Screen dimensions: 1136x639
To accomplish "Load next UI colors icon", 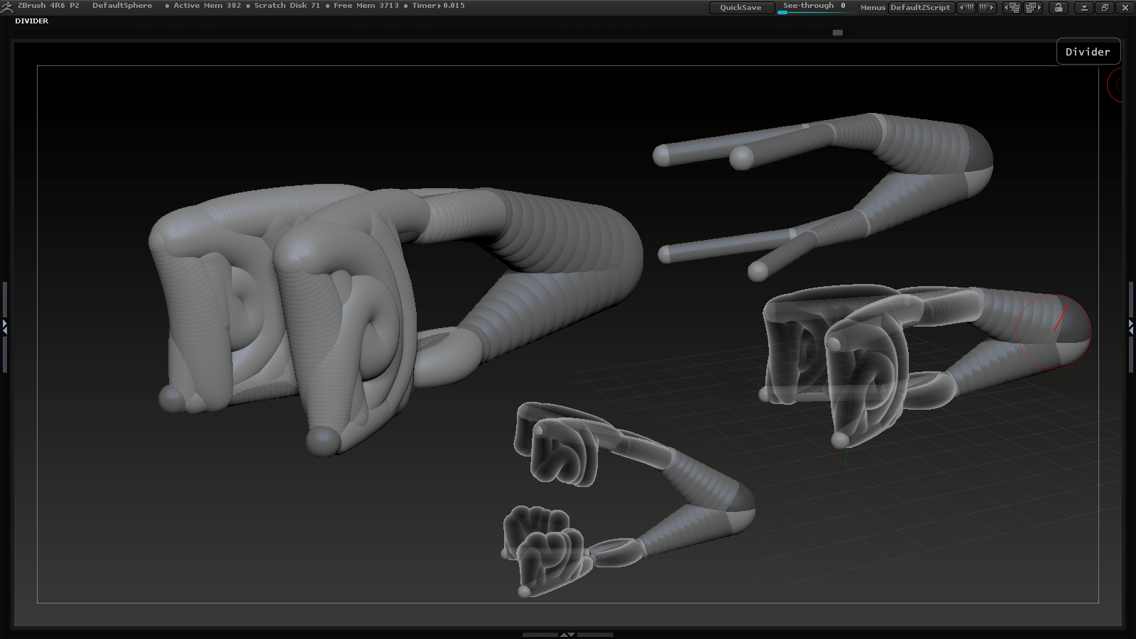I will [x=987, y=7].
